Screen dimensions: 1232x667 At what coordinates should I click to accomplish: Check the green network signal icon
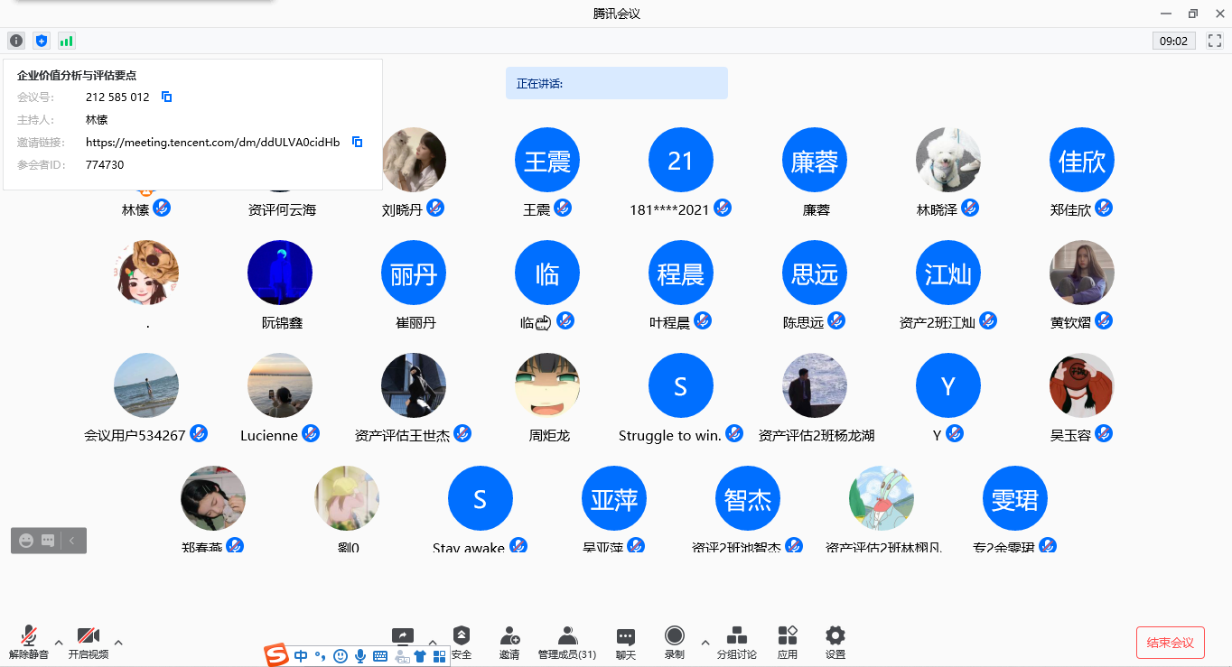click(67, 41)
